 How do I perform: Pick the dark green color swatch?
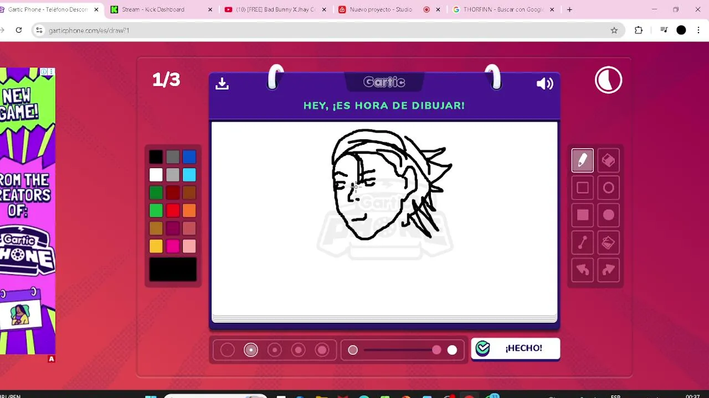156,193
